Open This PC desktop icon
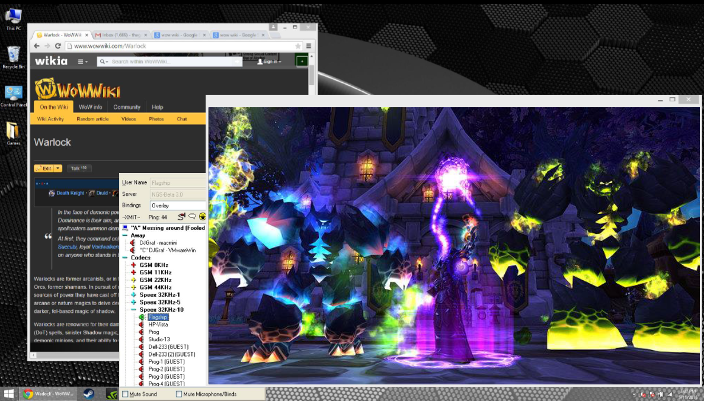Viewport: 704px width, 401px height. [x=13, y=19]
